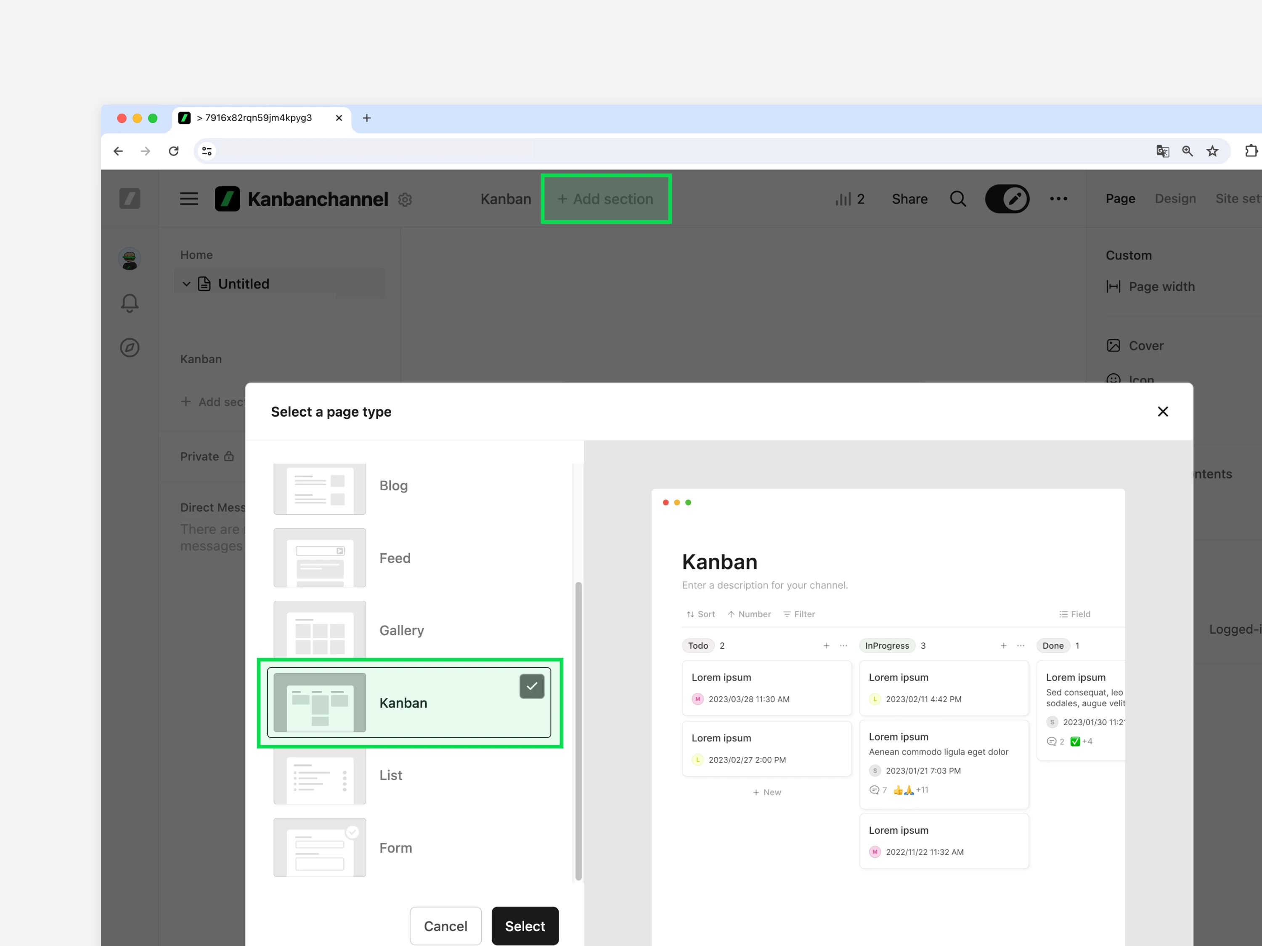Click the hamburger menu icon
The height and width of the screenshot is (946, 1262).
189,199
